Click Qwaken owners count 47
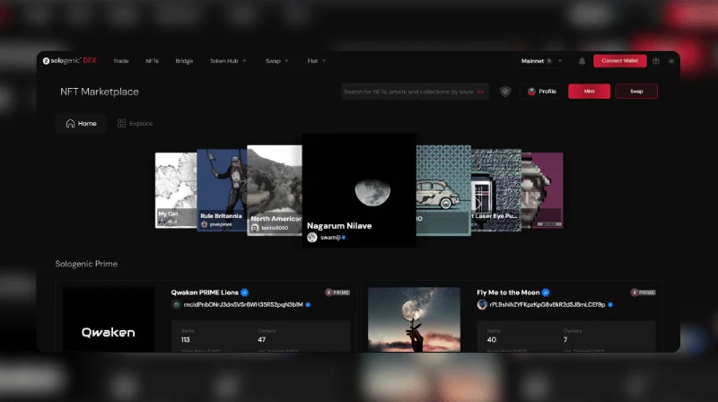 point(261,340)
